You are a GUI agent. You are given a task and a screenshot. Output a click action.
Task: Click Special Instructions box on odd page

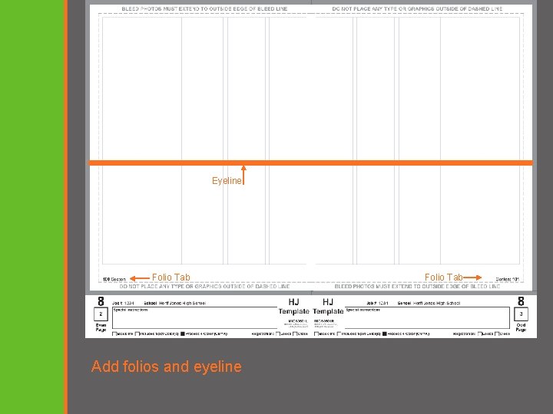(427, 317)
